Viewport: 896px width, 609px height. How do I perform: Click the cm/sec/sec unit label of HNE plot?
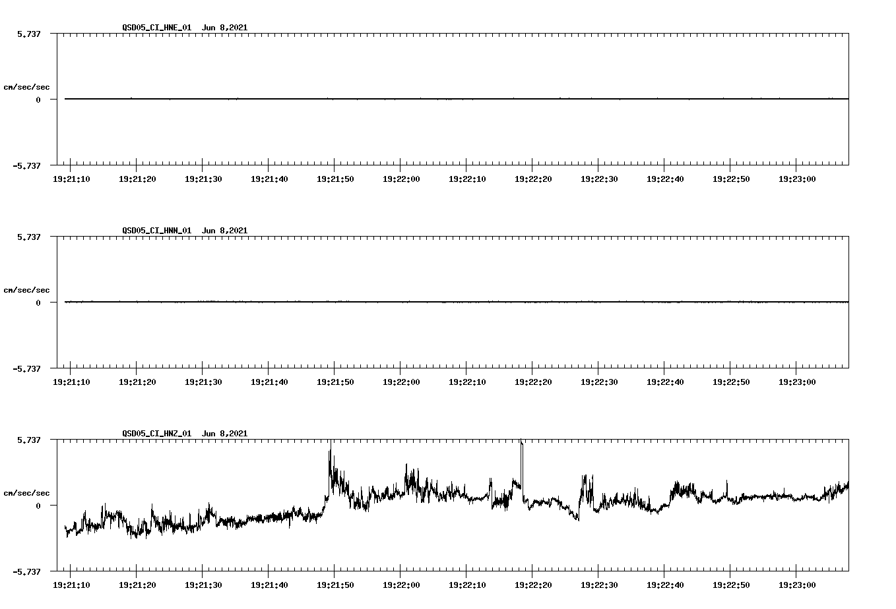click(x=26, y=87)
